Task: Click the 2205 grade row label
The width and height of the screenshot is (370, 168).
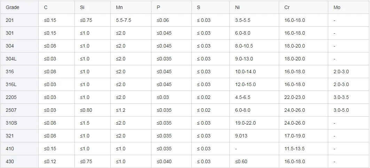Action: pos(11,97)
